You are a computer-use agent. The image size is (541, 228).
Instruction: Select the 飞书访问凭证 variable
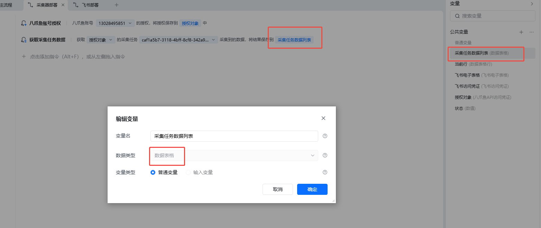(492, 86)
